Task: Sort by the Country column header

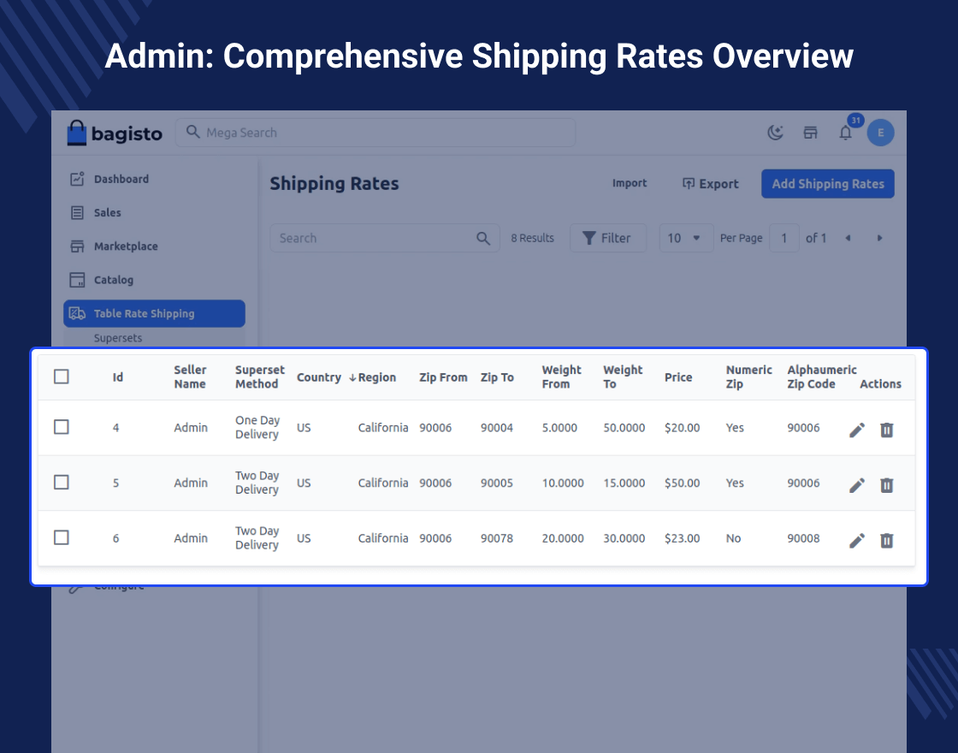Action: pyautogui.click(x=319, y=377)
